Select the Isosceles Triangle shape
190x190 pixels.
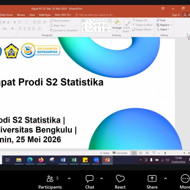coord(84,25)
